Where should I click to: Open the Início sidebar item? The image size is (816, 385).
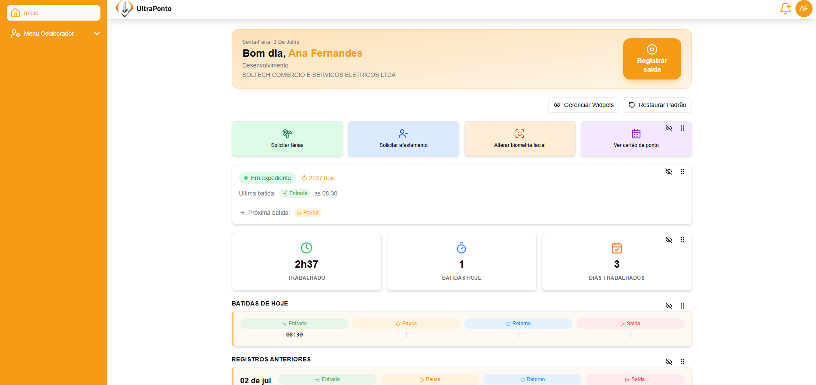pyautogui.click(x=54, y=13)
